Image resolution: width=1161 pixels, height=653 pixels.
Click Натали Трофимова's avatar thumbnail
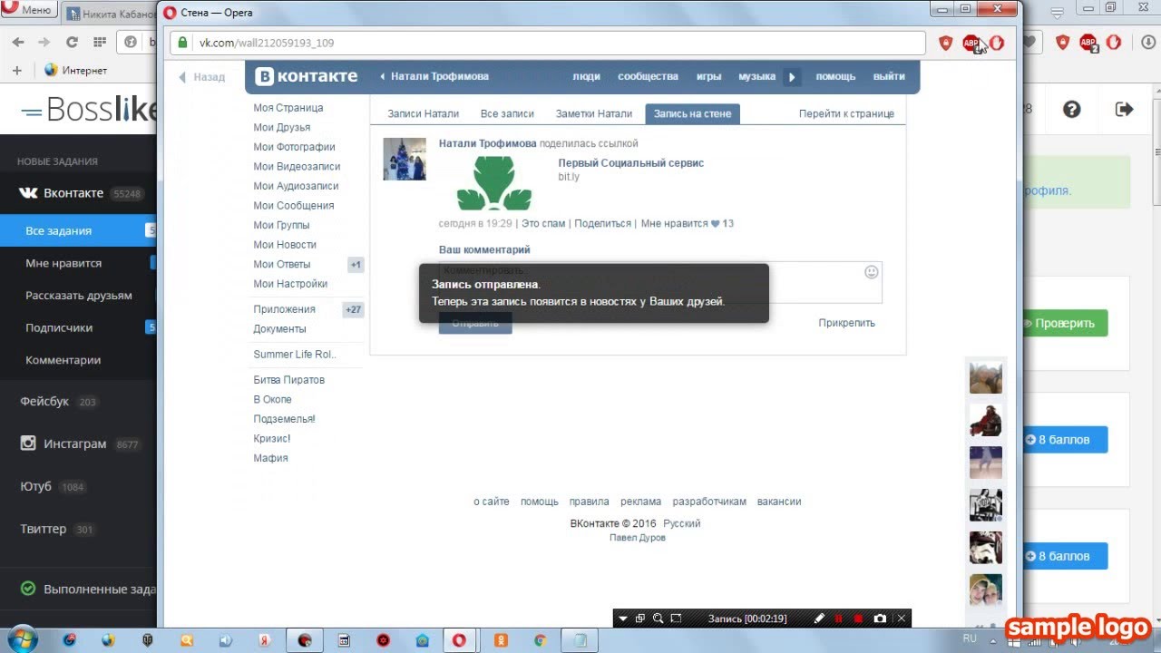tap(404, 160)
